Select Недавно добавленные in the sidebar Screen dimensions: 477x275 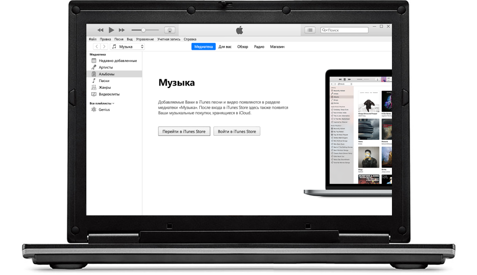click(x=114, y=60)
